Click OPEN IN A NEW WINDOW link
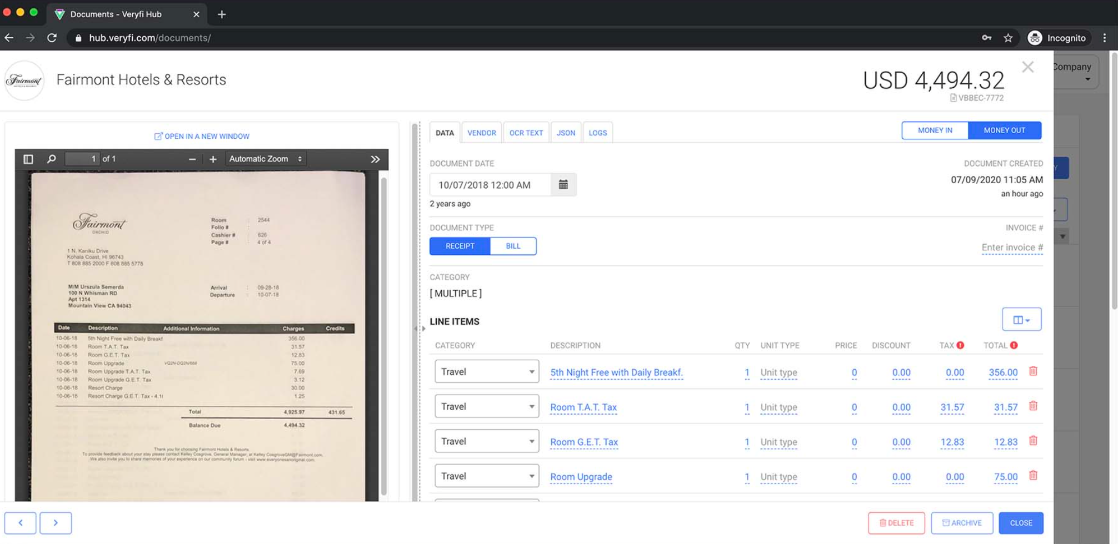The width and height of the screenshot is (1118, 544). [202, 136]
